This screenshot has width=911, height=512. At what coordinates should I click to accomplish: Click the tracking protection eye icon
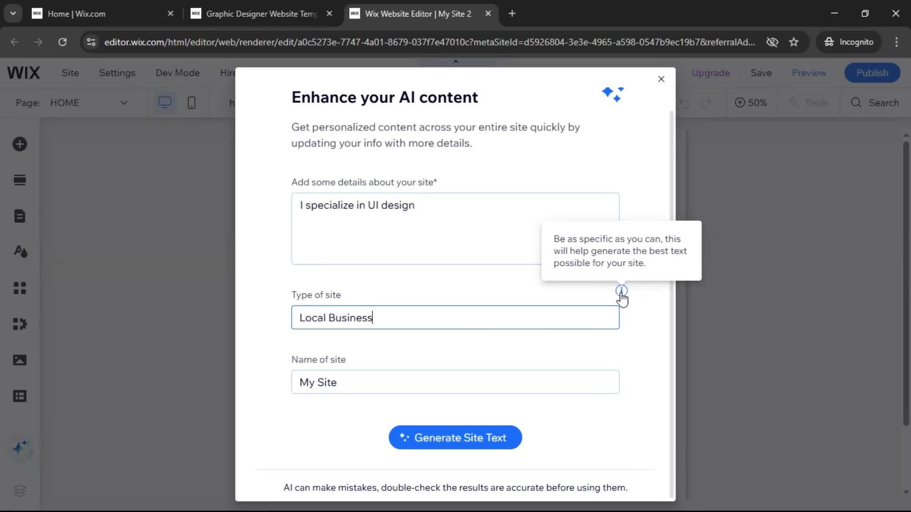(772, 42)
